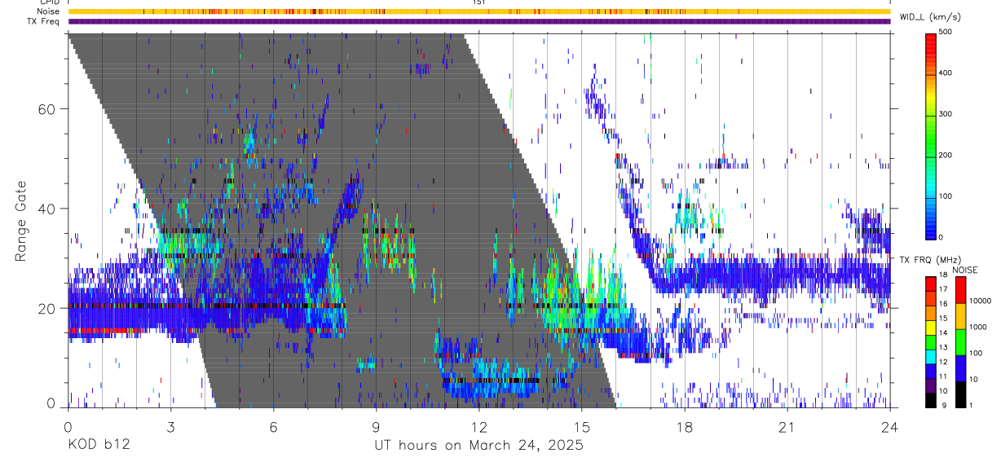
Task: Click the 'TX Freq' row label at top
Action: pos(44,21)
